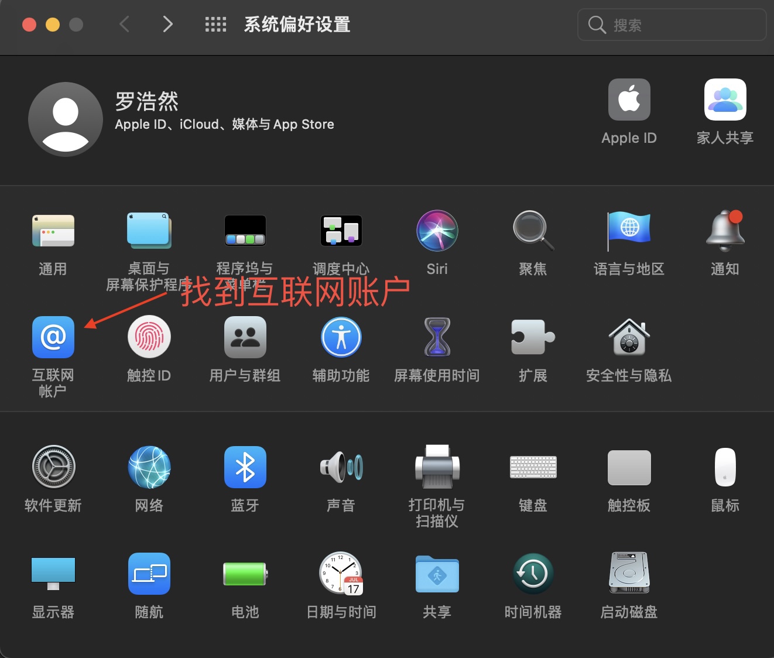Go back with the left chevron
Image resolution: width=774 pixels, height=658 pixels.
pyautogui.click(x=124, y=24)
